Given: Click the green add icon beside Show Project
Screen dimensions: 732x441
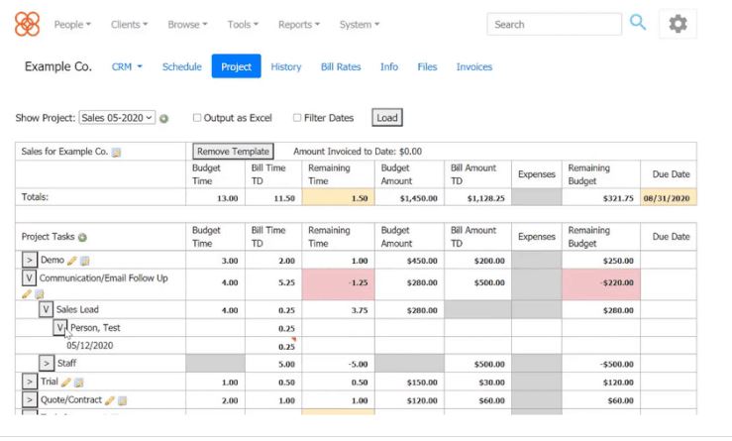Looking at the screenshot, I should pyautogui.click(x=164, y=118).
